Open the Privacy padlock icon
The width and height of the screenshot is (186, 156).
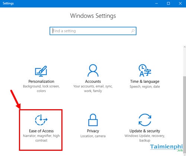[x=93, y=120]
